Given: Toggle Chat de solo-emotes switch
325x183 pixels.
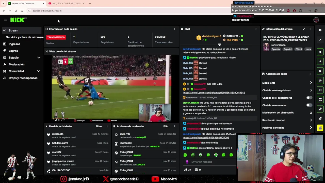Looking at the screenshot, I should [x=309, y=105].
